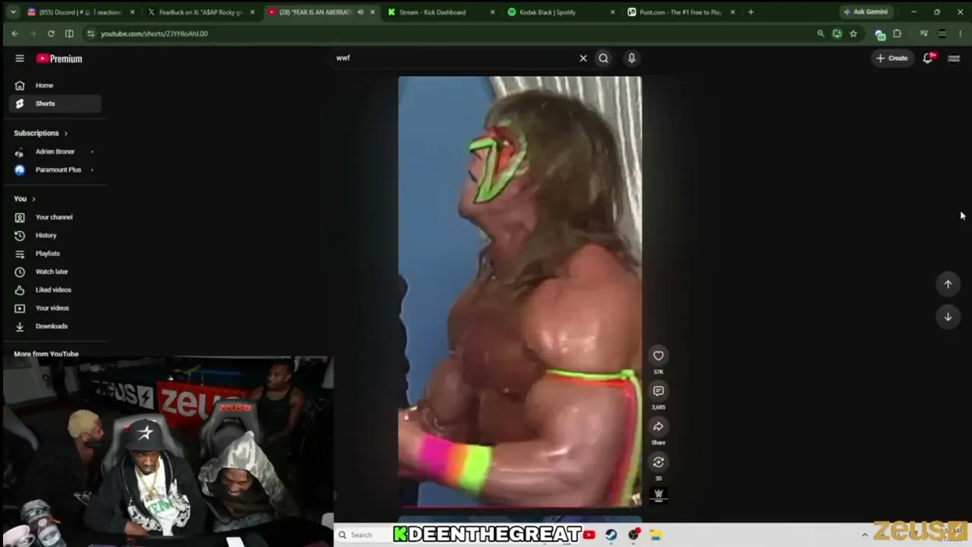Viewport: 972px width, 547px height.
Task: Open the Adrien Broner subscription
Action: [x=55, y=151]
